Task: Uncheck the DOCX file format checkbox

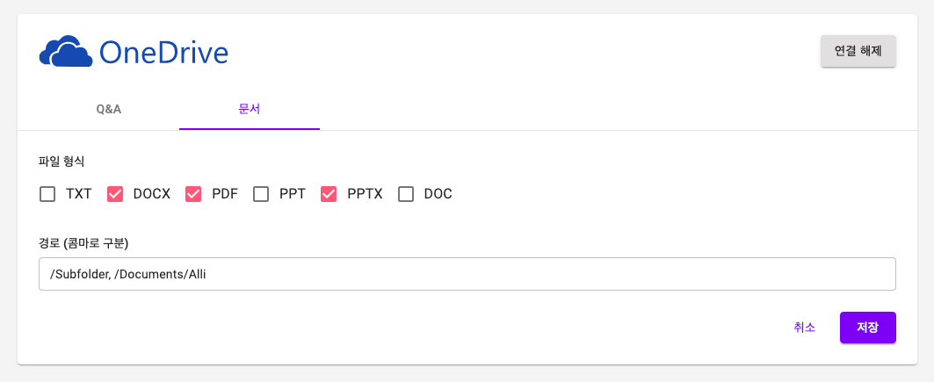Action: tap(115, 194)
